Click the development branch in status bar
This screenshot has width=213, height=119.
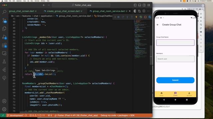pos(15,115)
